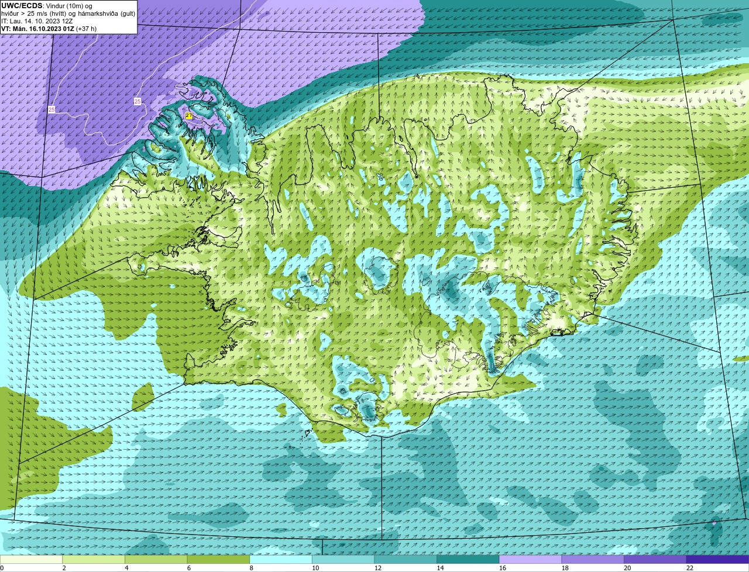Click the legend tick label 0
Viewport: 749px width, 572px height.
click(2, 567)
